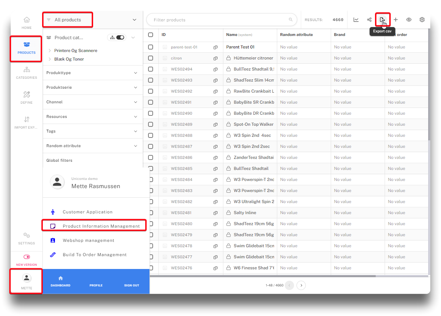Add a new product with plus icon
Screen dimensions: 441x316
tap(396, 20)
